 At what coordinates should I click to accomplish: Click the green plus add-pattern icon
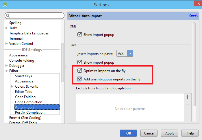click(187, 97)
